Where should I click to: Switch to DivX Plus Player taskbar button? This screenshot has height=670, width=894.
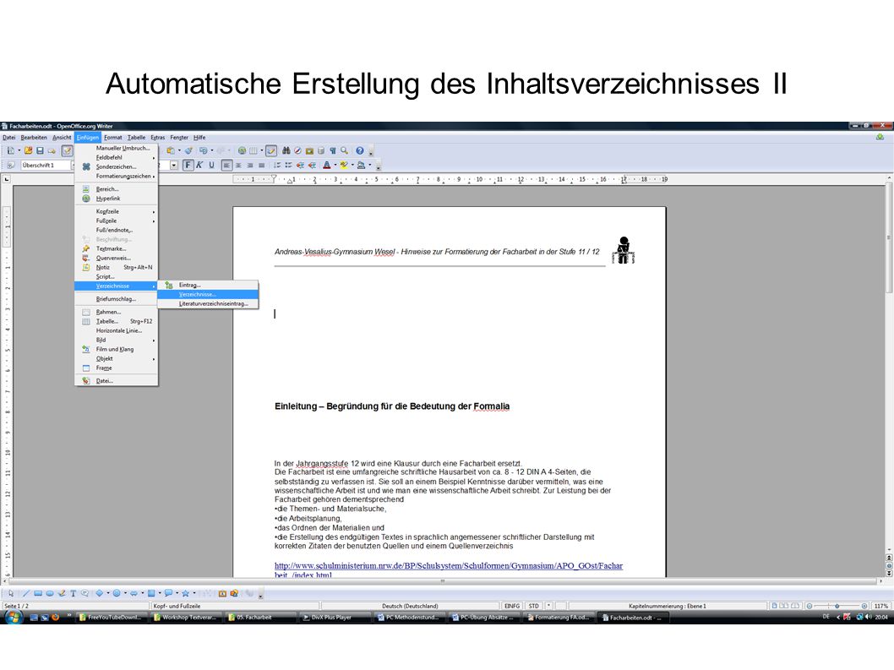[x=335, y=617]
